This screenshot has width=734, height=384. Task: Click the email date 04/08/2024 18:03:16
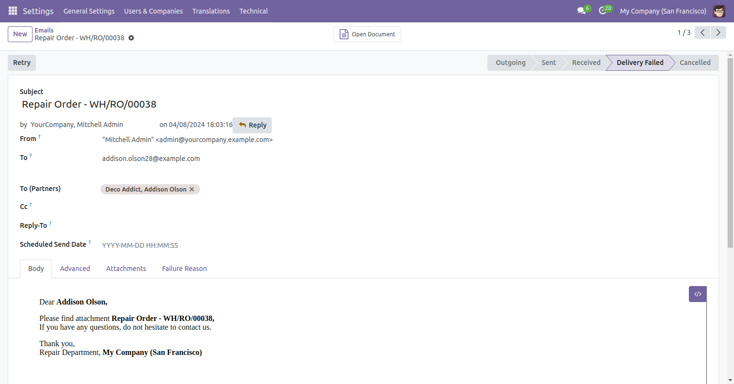click(200, 125)
